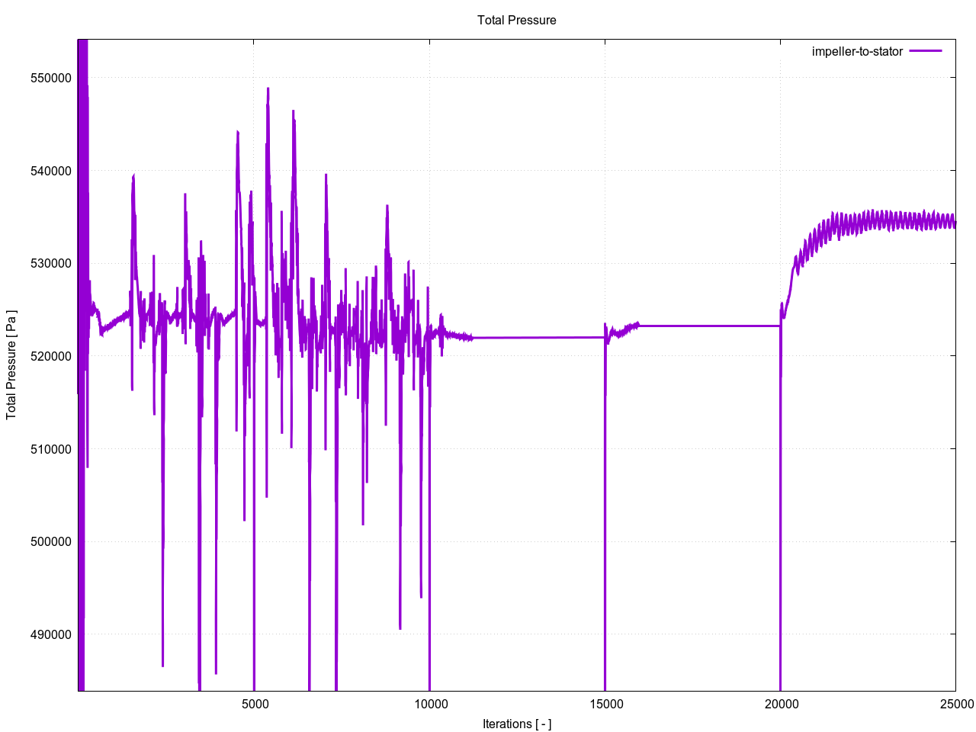Image resolution: width=976 pixels, height=732 pixels.
Task: Click the highest curve peak near 549000 Pa
Action: [268, 89]
